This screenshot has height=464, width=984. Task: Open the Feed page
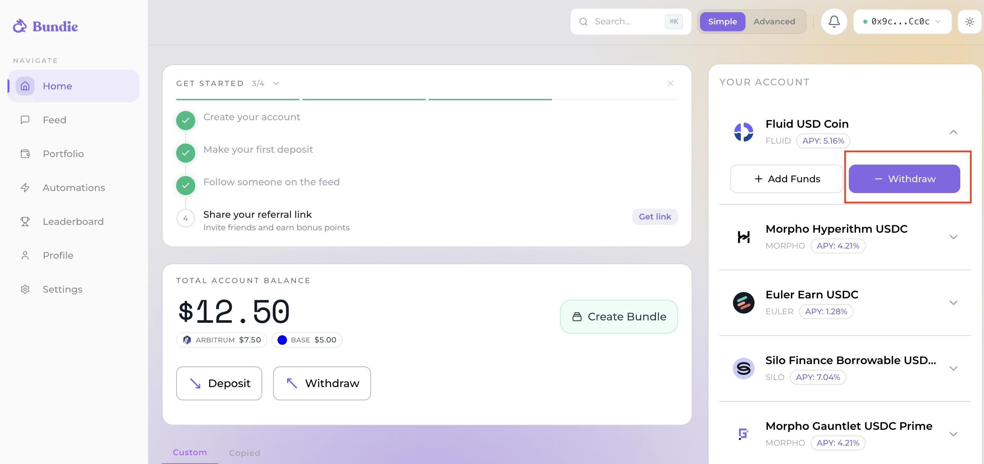[x=74, y=120]
